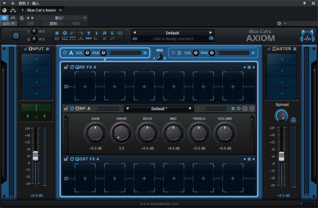Screen dimensions: 318x208
Task: Click the pin window icon
Action: [305, 3]
